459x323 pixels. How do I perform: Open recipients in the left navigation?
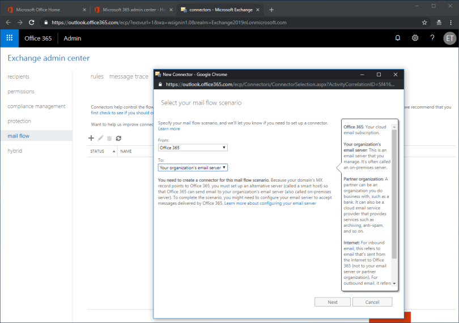[x=19, y=76]
